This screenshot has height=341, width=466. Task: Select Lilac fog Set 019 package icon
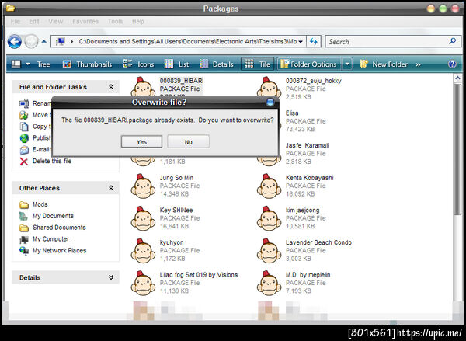(x=143, y=284)
